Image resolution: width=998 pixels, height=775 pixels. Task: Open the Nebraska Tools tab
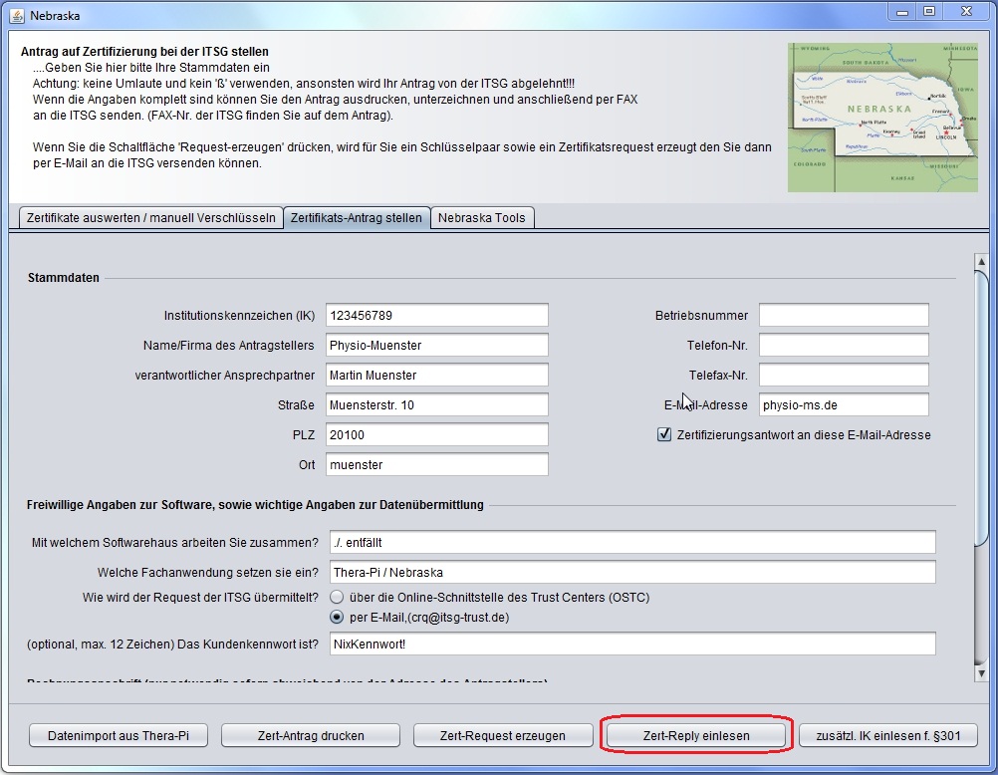pyautogui.click(x=482, y=218)
